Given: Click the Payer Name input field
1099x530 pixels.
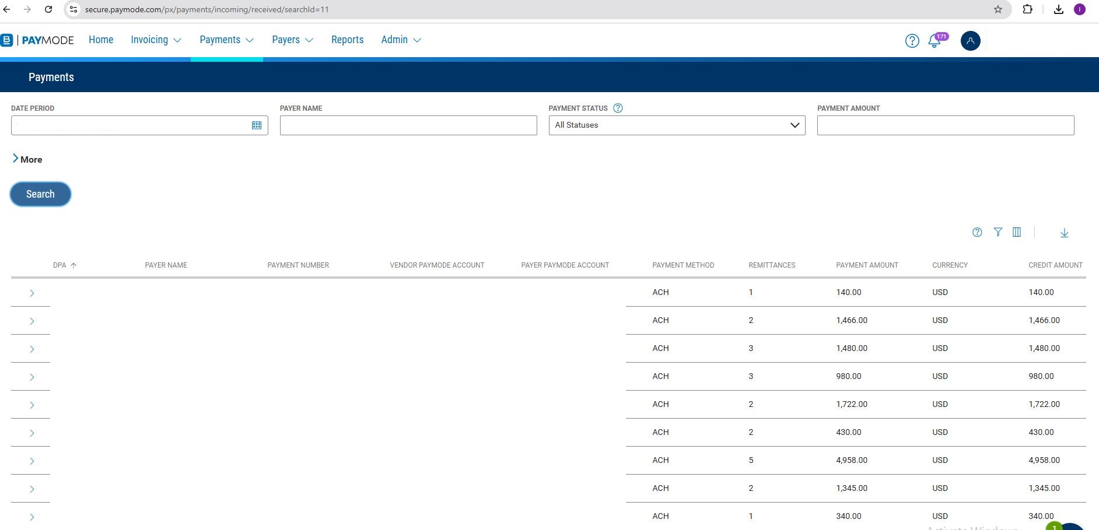Looking at the screenshot, I should click(408, 125).
